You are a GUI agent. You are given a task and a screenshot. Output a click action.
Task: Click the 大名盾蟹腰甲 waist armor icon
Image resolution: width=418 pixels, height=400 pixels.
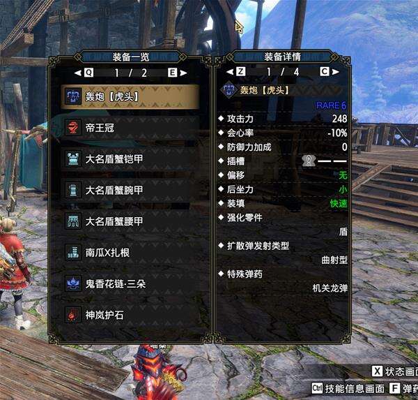pyautogui.click(x=73, y=221)
